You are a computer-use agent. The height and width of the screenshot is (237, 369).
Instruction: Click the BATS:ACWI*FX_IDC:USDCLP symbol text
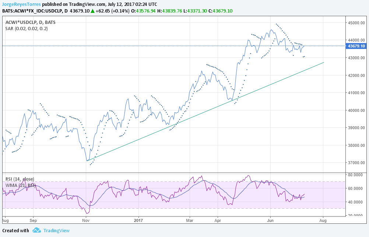click(32, 11)
